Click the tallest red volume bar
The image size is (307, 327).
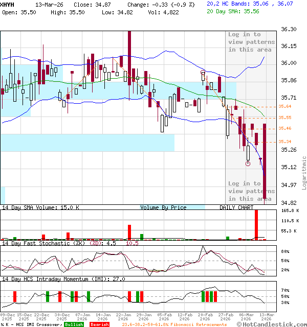tap(256, 224)
